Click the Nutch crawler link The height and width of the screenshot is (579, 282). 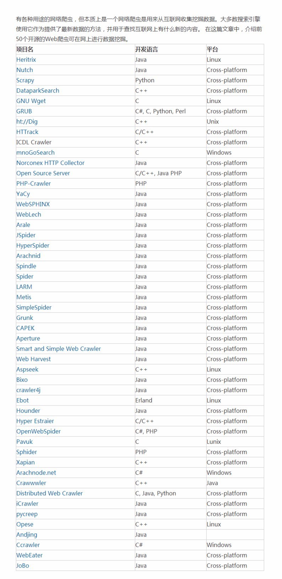coord(25,70)
